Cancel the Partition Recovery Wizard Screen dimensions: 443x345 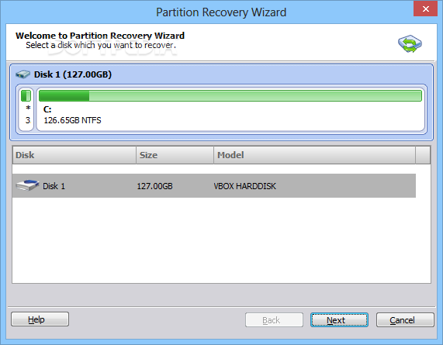(x=405, y=320)
